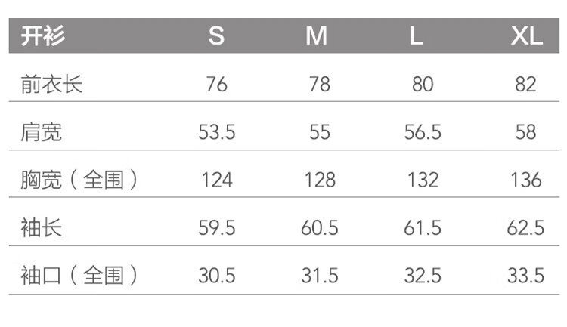Click the 59.5 sleeve length value

217,227
